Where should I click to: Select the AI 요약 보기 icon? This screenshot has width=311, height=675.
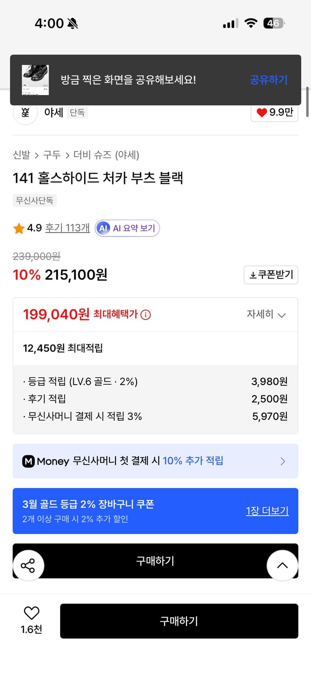pos(104,229)
